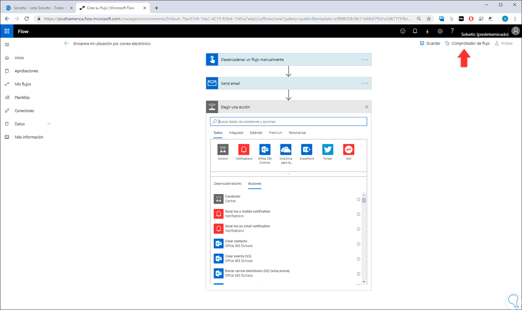Switch to the Estándar tab
Image resolution: width=522 pixels, height=310 pixels.
coord(256,133)
